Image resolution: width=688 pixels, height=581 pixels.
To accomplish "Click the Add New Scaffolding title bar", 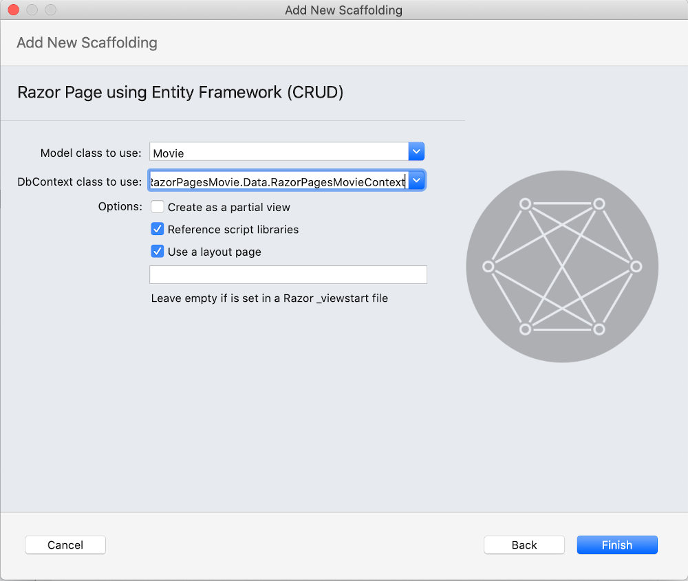I will 343,10.
